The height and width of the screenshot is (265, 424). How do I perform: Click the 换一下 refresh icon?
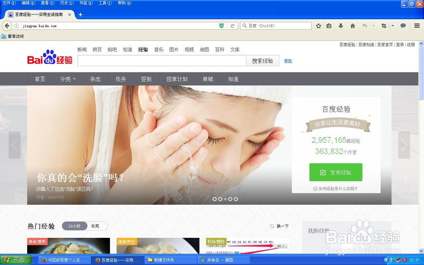tap(272, 226)
